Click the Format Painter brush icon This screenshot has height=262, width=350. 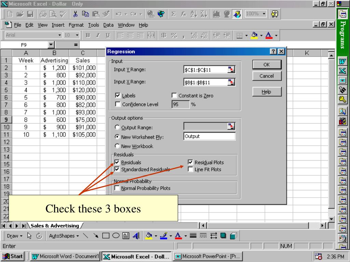click(x=106, y=14)
